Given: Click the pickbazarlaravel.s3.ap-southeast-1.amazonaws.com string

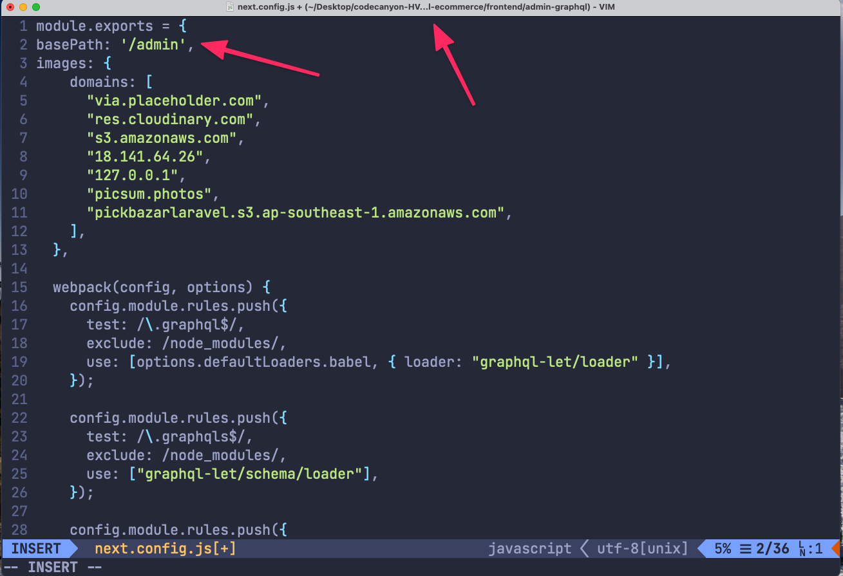Looking at the screenshot, I should [296, 213].
